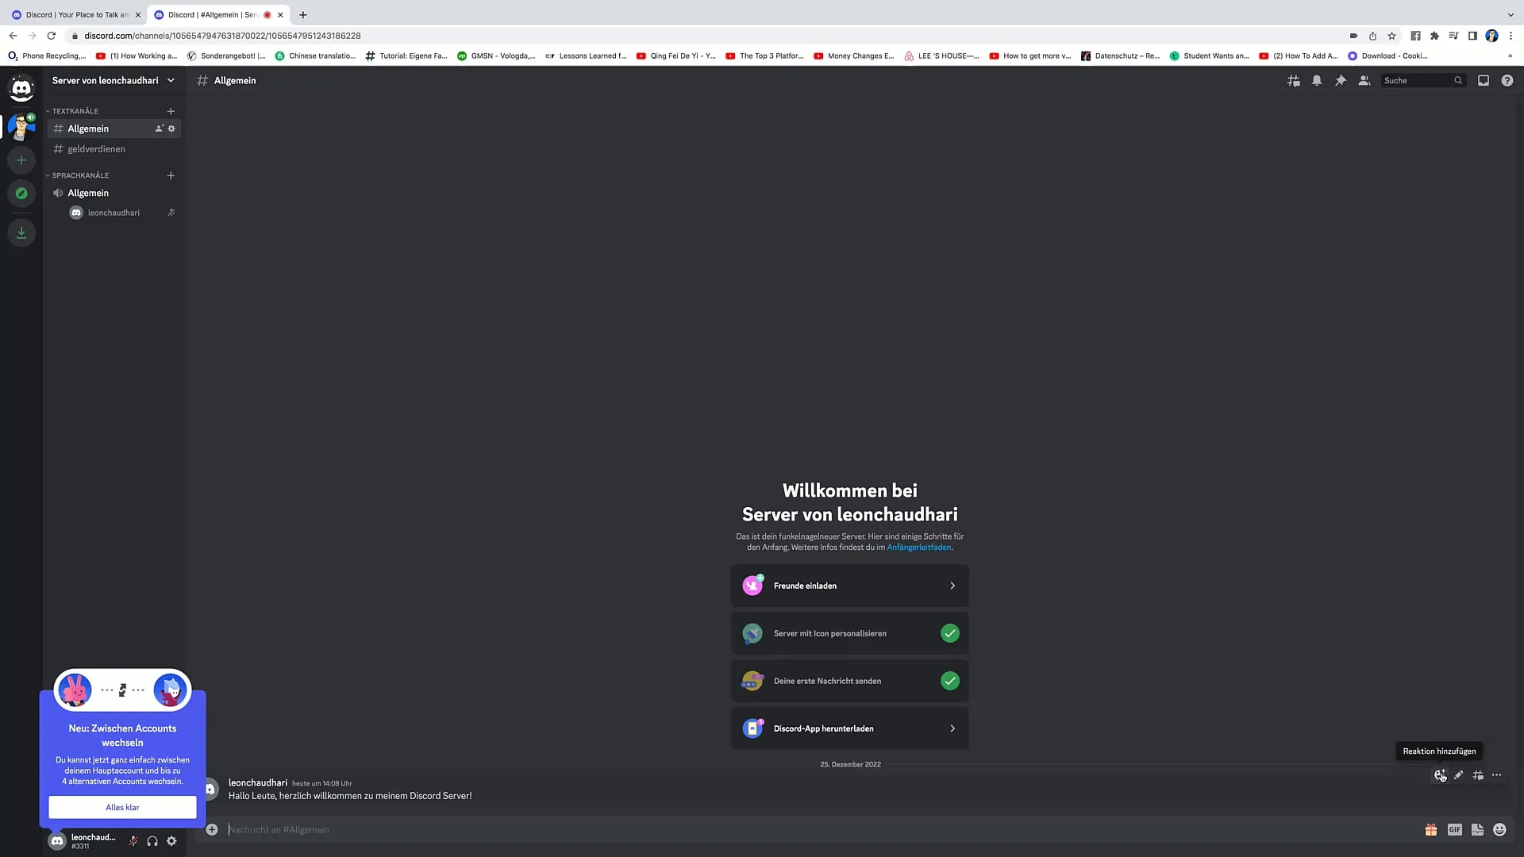Open Discord home direct messages icon
The image size is (1524, 857).
(x=21, y=88)
